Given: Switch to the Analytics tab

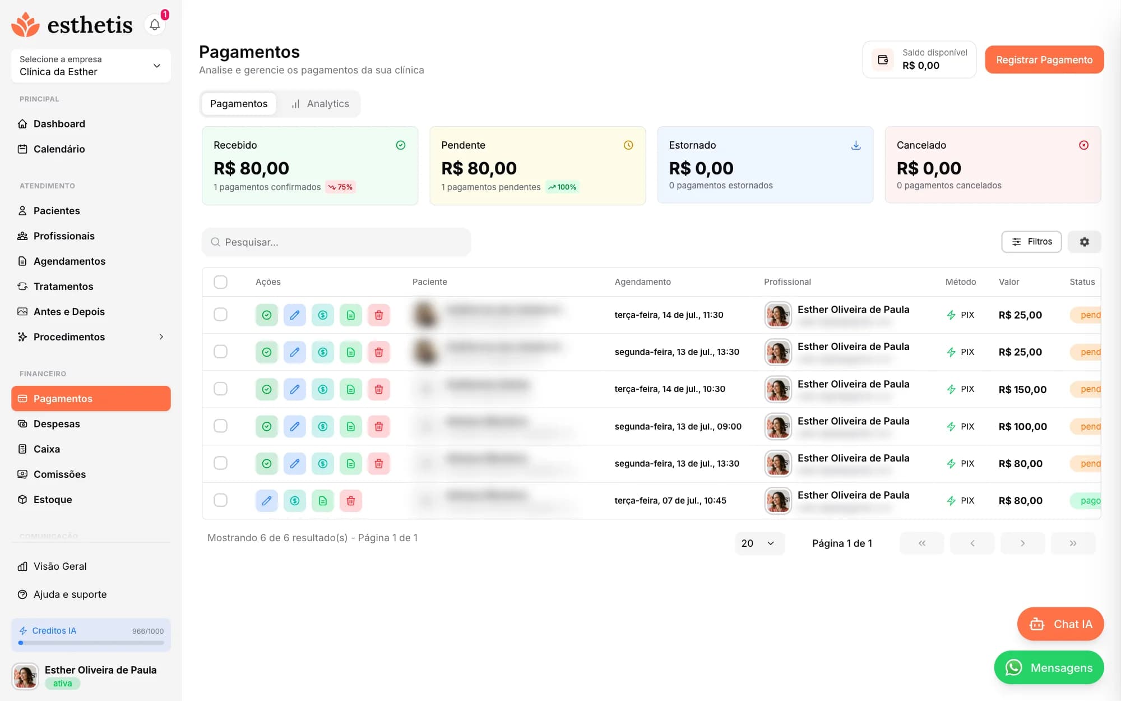Looking at the screenshot, I should [320, 104].
